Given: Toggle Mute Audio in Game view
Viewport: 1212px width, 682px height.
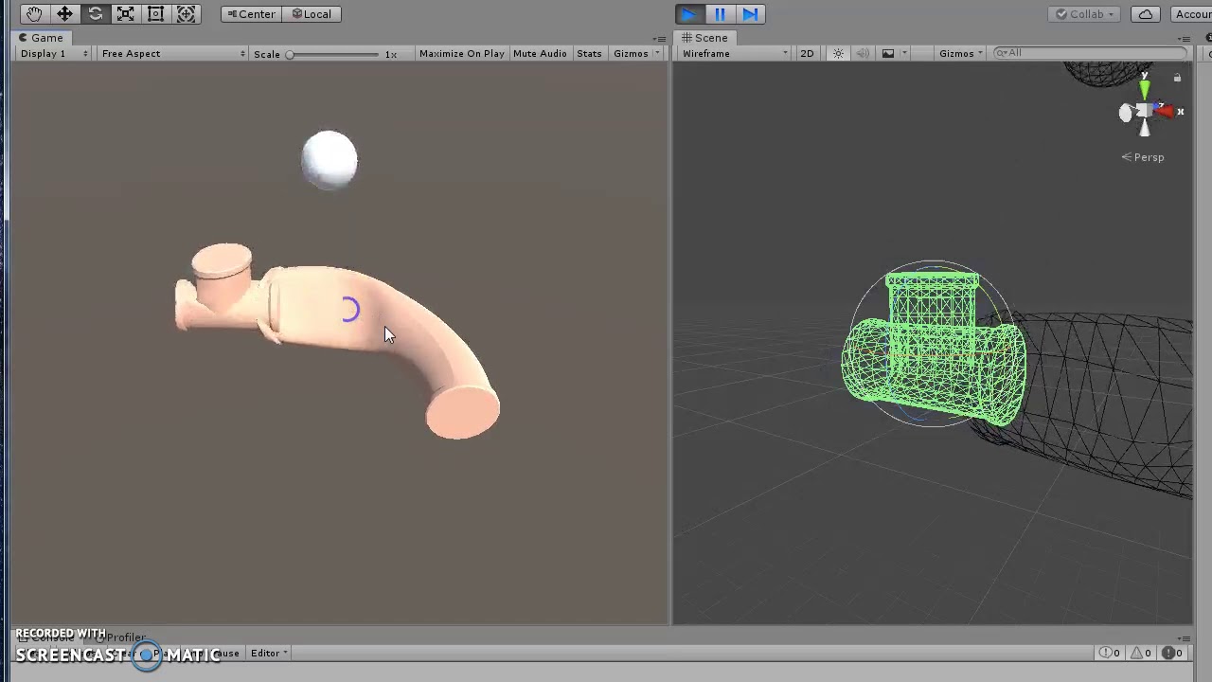Looking at the screenshot, I should 540,54.
